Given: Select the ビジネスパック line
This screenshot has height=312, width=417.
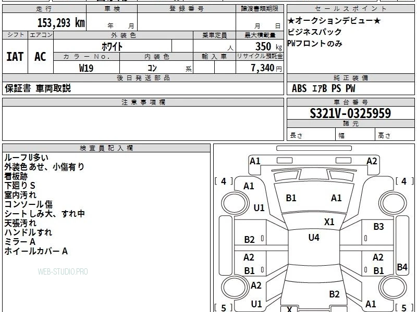Looking at the screenshot, I should 315,32.
